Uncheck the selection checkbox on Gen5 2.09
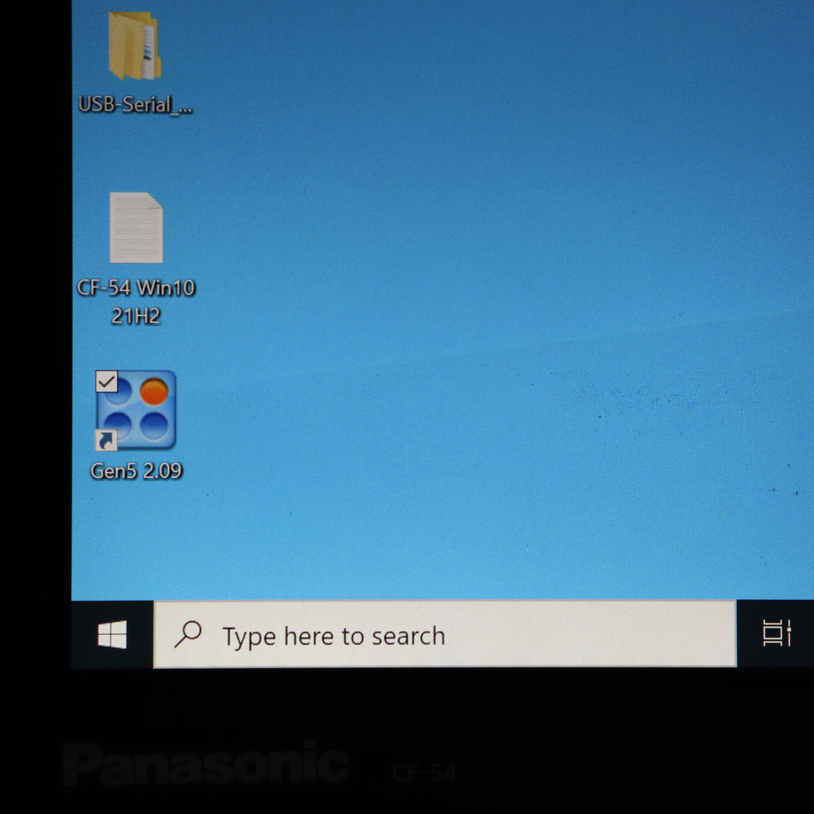 [x=107, y=382]
